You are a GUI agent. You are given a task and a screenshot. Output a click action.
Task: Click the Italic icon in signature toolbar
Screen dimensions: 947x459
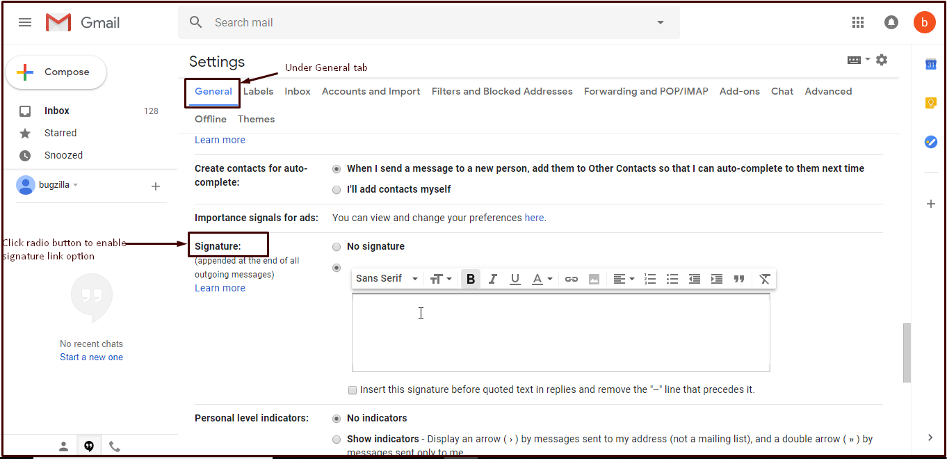click(493, 279)
